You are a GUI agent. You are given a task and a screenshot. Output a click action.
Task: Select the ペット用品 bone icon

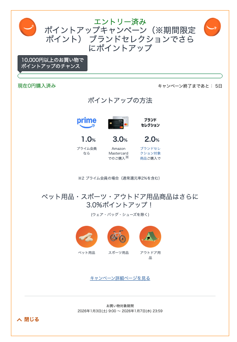[x=86, y=237]
